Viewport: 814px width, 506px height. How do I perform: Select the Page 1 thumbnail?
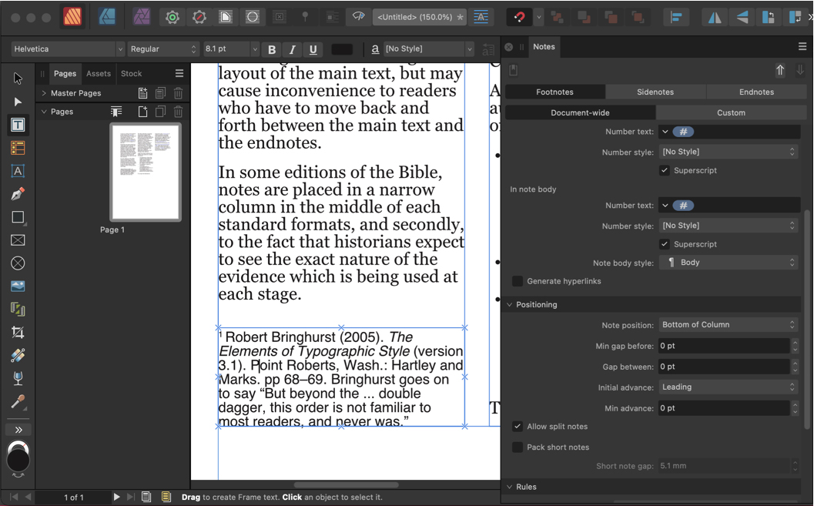click(x=146, y=173)
